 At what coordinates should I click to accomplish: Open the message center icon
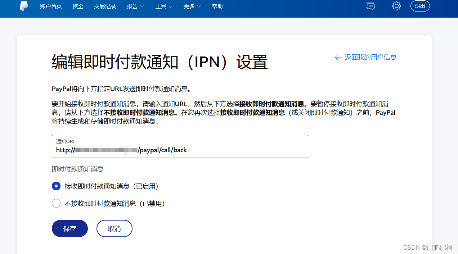370,6
